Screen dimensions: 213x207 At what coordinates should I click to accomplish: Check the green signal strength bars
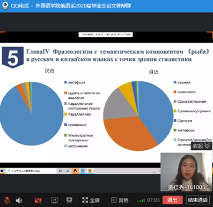[141, 201]
